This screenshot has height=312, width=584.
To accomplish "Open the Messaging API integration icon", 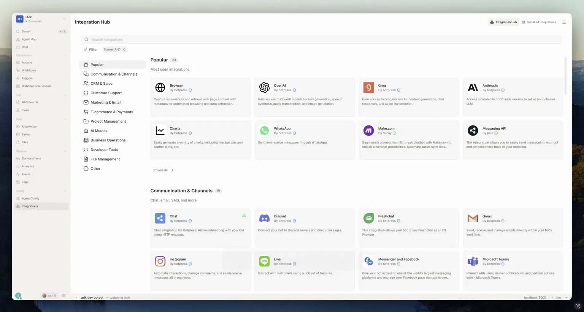I will [x=473, y=131].
